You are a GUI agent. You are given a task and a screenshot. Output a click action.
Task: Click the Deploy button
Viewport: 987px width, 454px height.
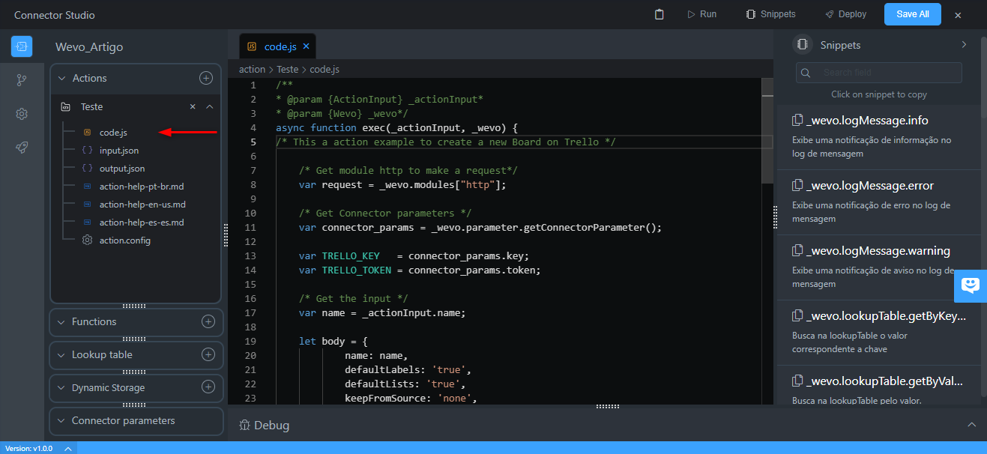tap(845, 14)
